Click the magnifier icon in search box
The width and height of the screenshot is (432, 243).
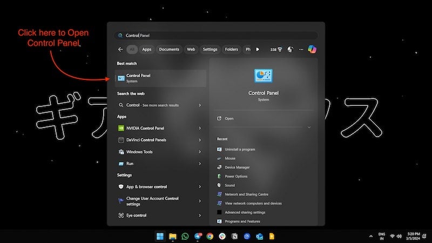[x=120, y=36]
